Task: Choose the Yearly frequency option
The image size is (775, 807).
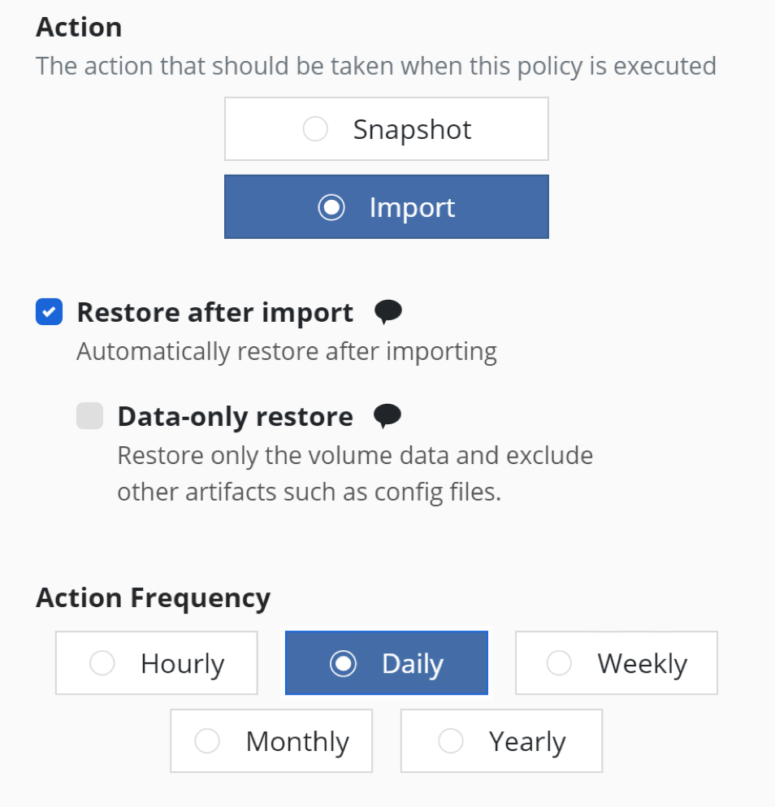Action: point(502,741)
